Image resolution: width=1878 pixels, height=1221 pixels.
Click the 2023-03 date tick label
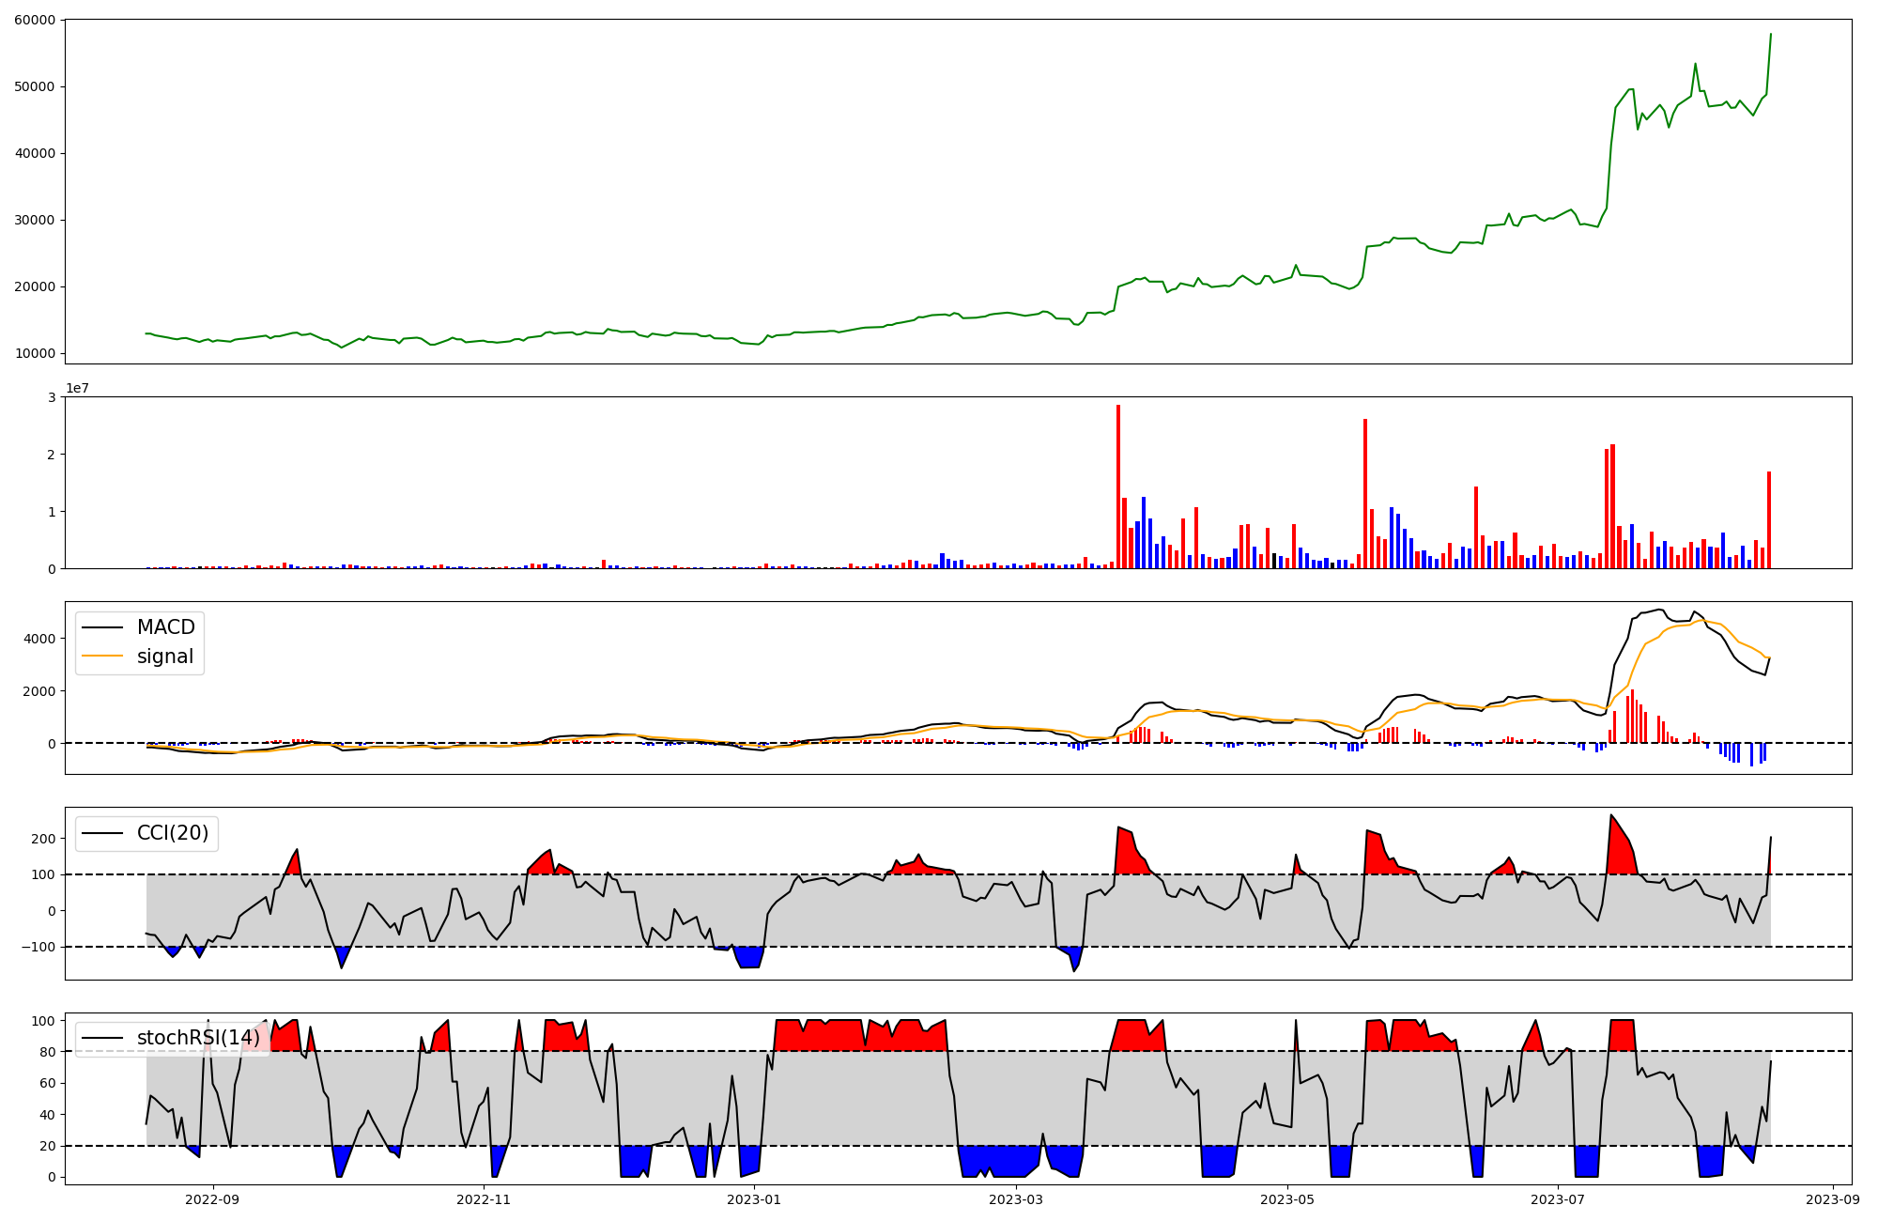click(1016, 1199)
